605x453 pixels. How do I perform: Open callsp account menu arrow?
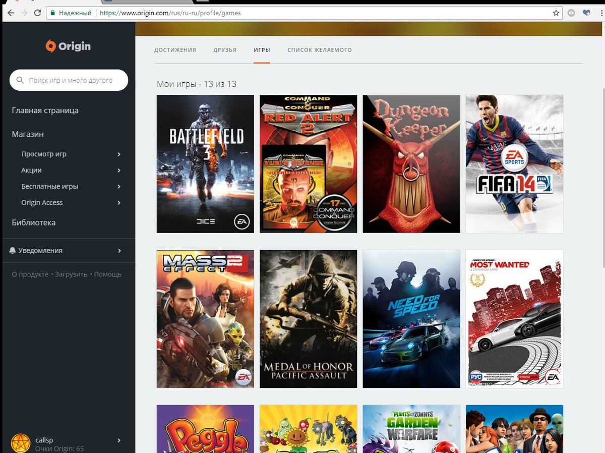[x=119, y=440]
